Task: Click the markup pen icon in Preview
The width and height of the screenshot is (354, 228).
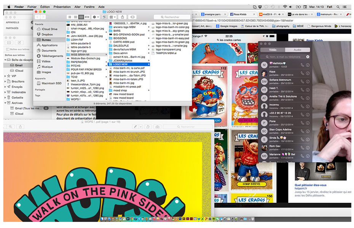Action: (135, 127)
